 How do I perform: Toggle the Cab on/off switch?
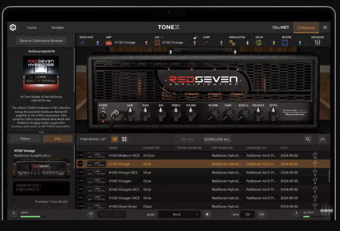[x=195, y=43]
